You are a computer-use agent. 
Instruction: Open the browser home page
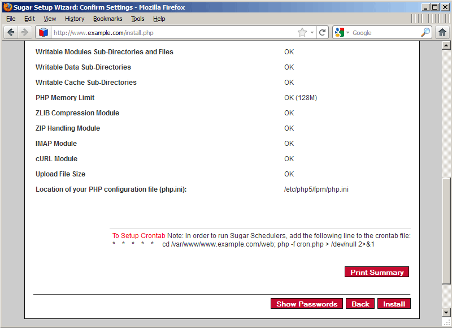tap(442, 32)
